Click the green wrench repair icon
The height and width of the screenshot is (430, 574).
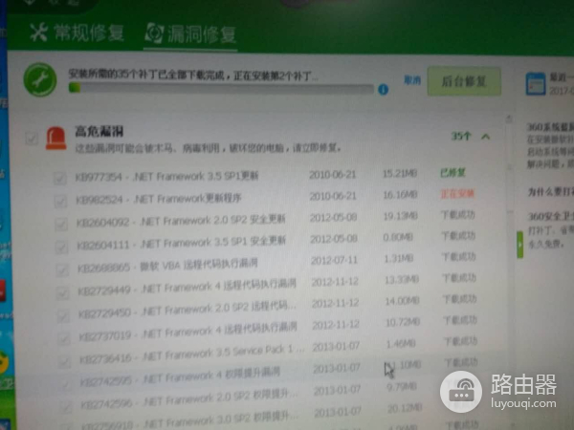(x=40, y=79)
